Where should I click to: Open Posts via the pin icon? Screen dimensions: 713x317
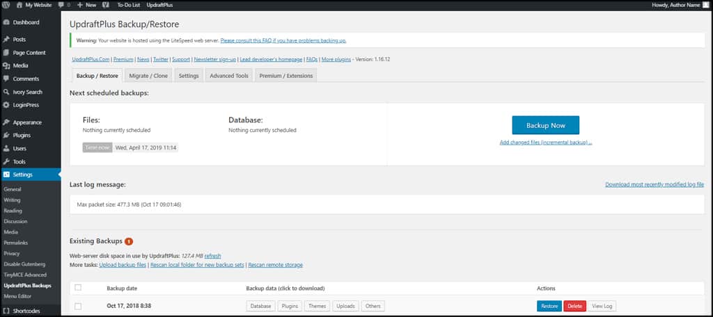point(6,40)
